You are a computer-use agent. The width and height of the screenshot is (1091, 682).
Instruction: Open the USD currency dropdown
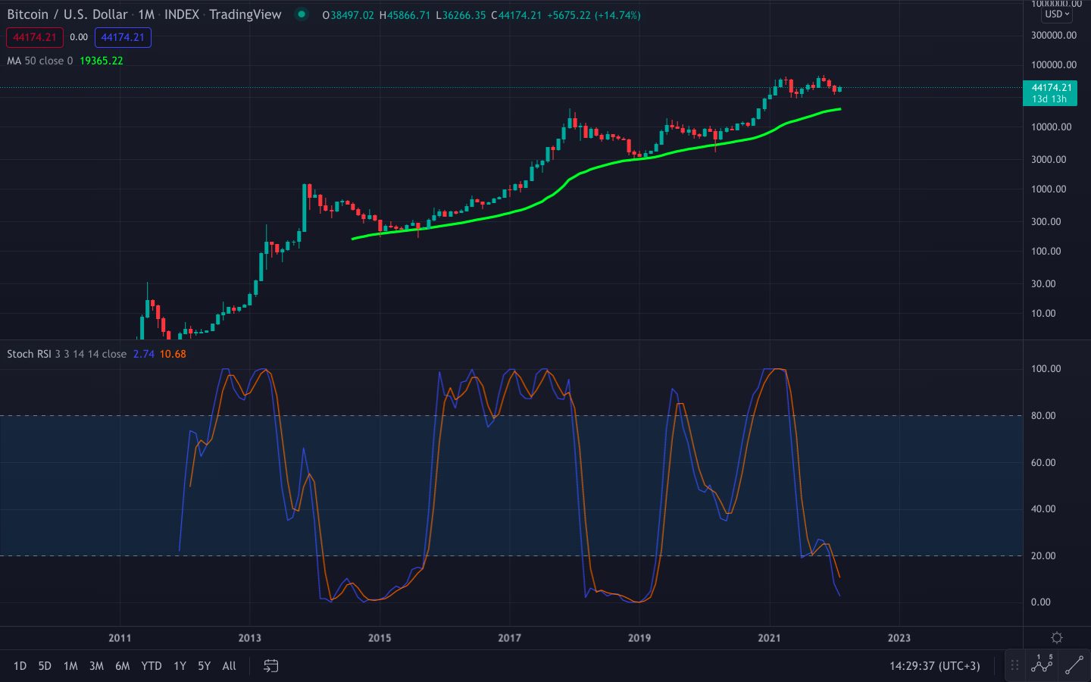[1057, 14]
